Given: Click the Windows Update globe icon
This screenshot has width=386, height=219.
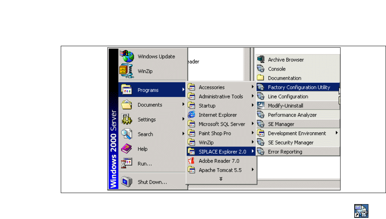Looking at the screenshot, I should click(127, 56).
